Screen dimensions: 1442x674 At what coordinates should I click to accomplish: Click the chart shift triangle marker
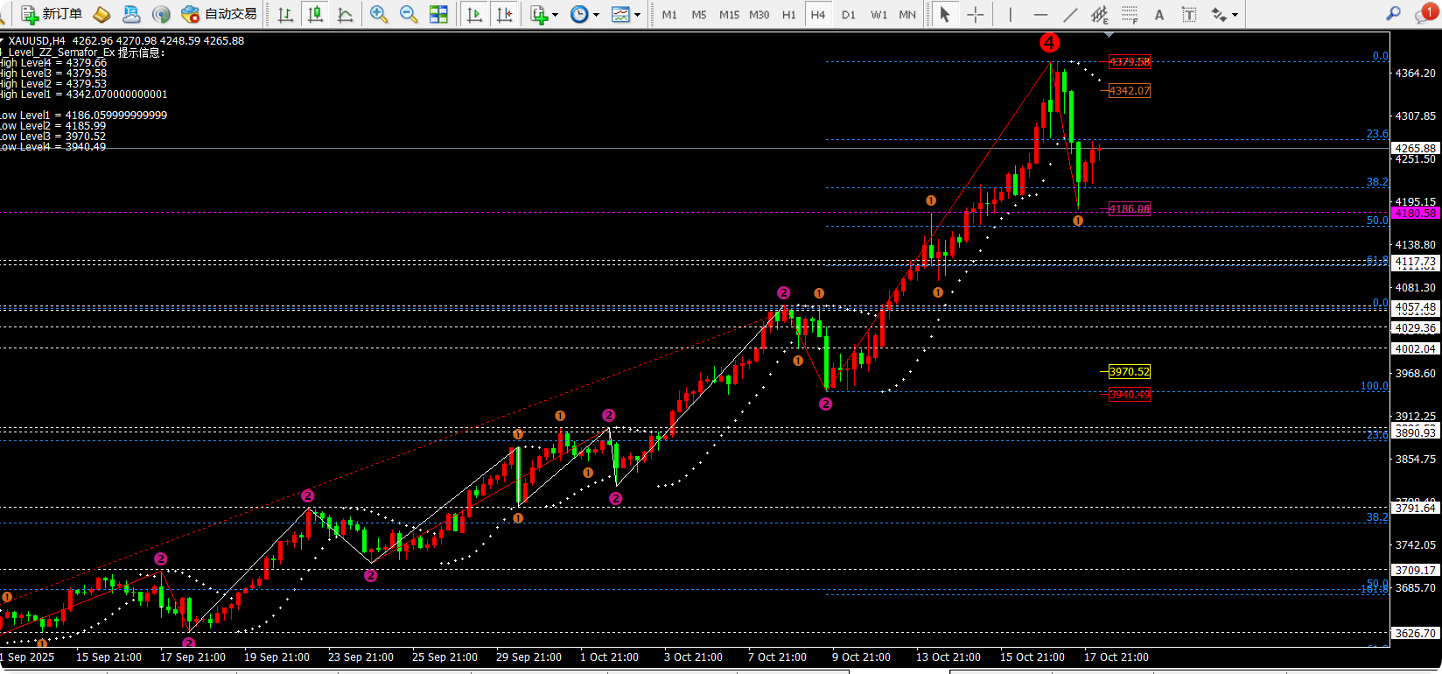[x=1109, y=35]
